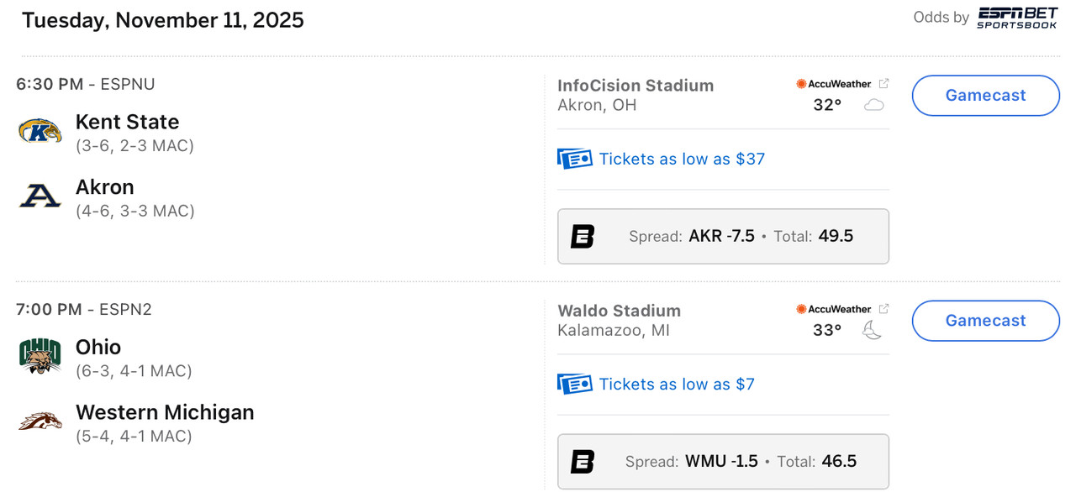The width and height of the screenshot is (1076, 492).
Task: Select the Kent State team name
Action: (x=127, y=122)
